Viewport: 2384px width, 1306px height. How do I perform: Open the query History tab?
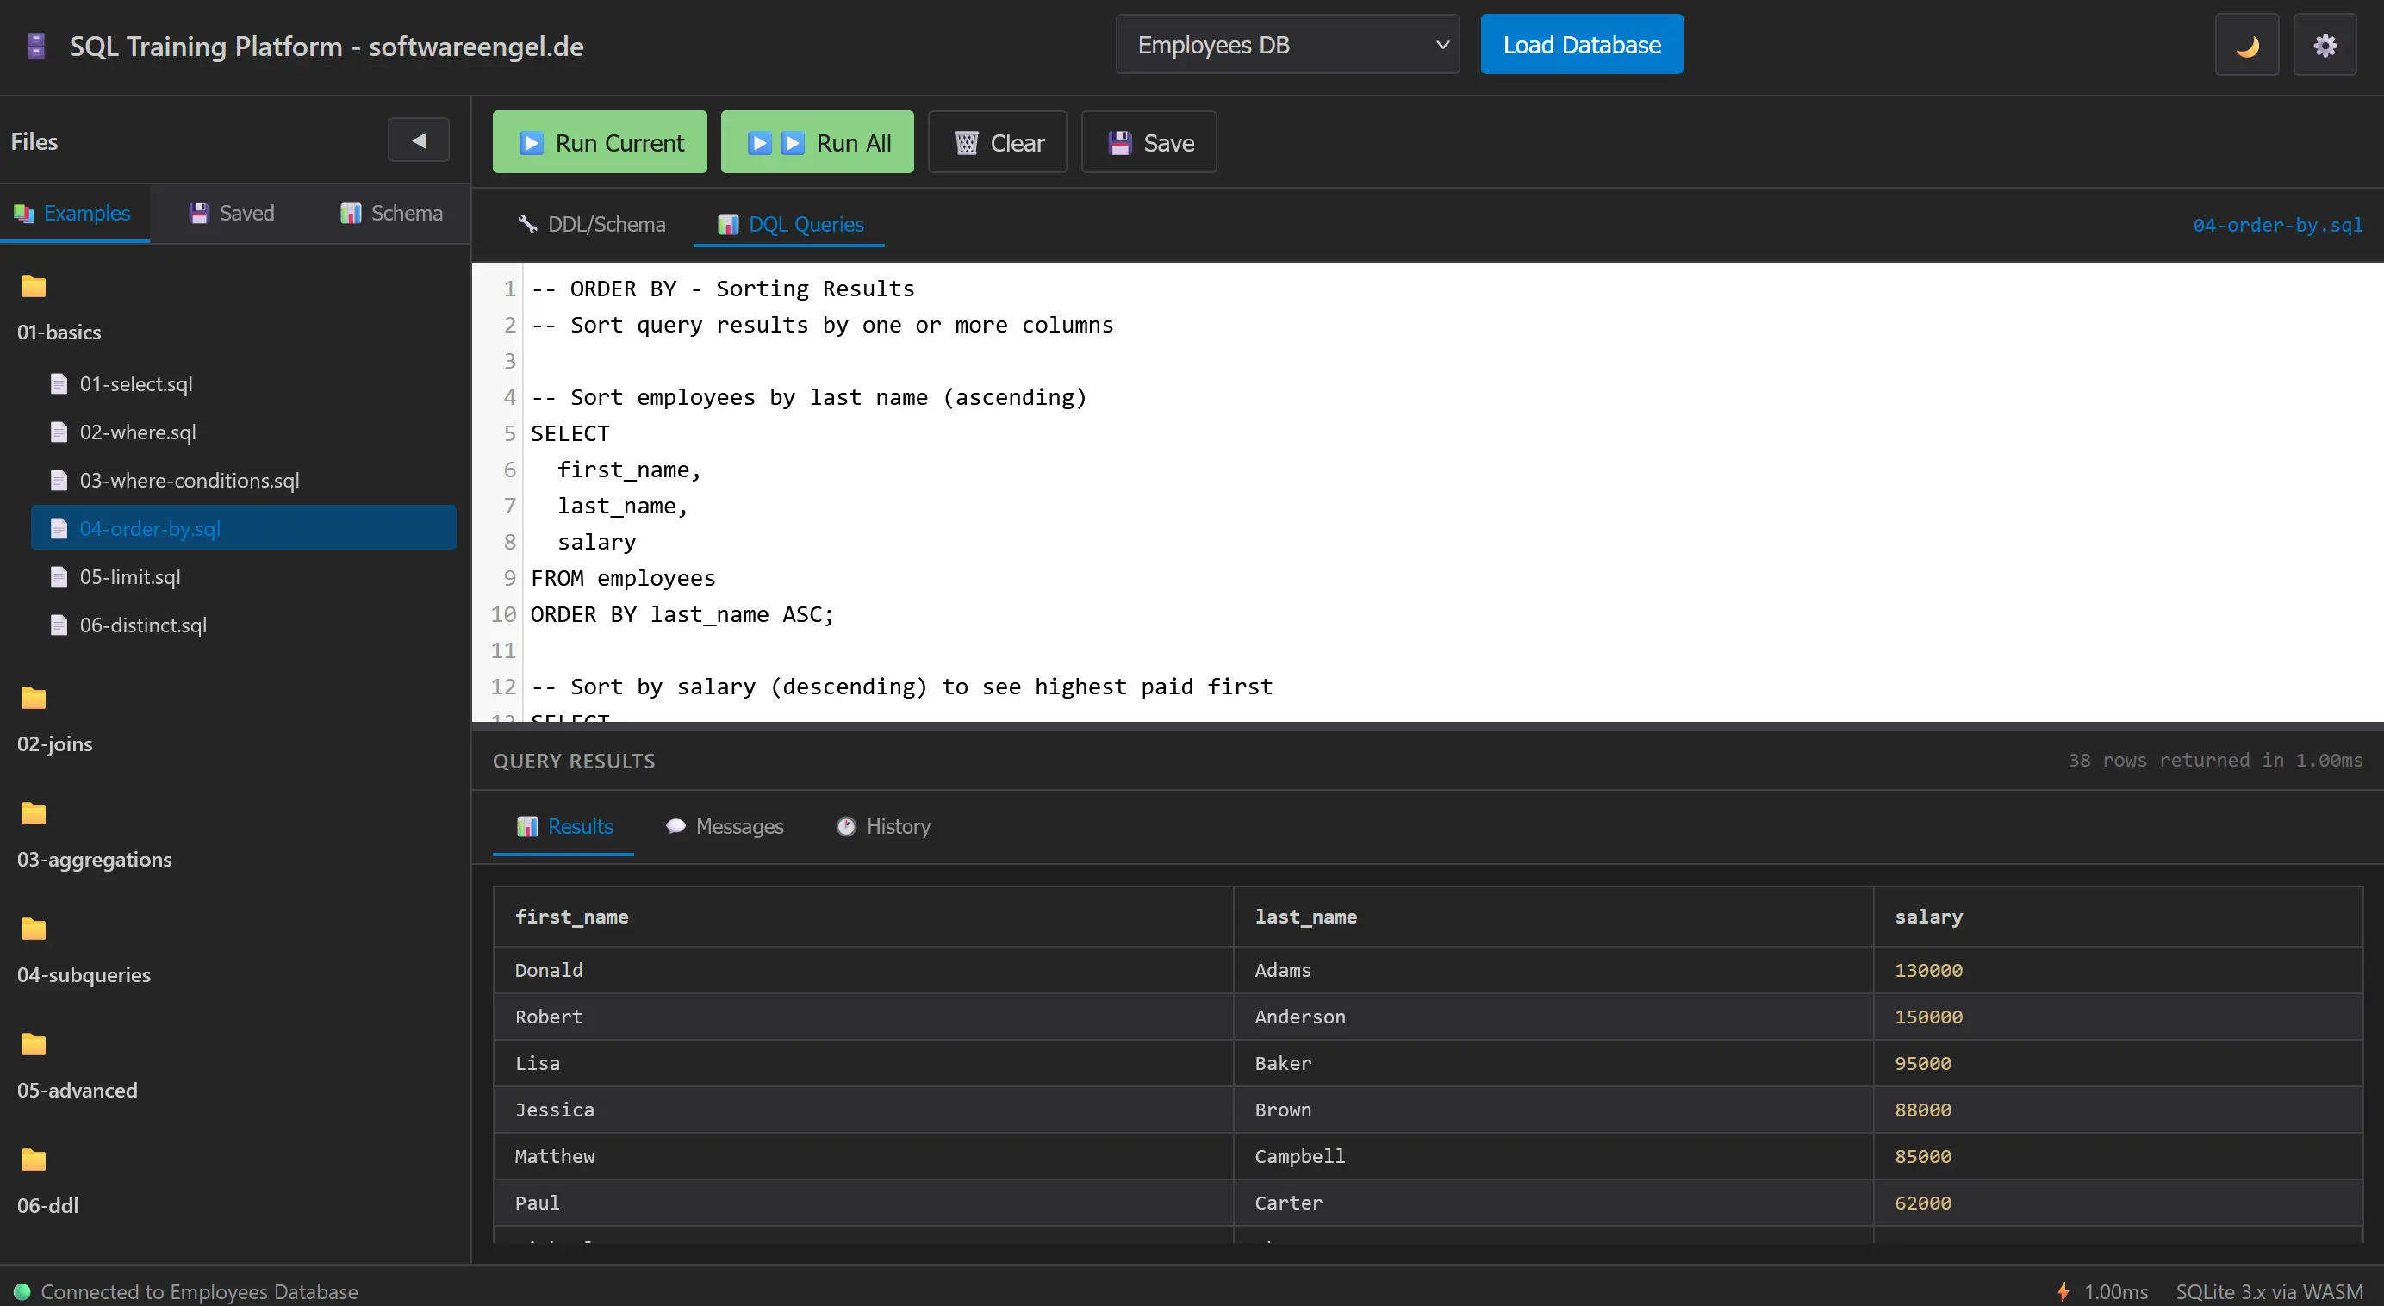point(883,825)
